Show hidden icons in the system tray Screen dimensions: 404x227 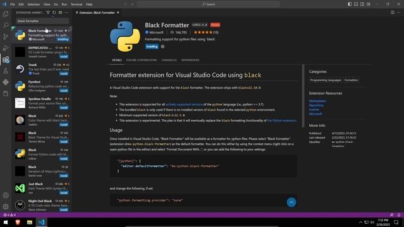[x=360, y=222]
